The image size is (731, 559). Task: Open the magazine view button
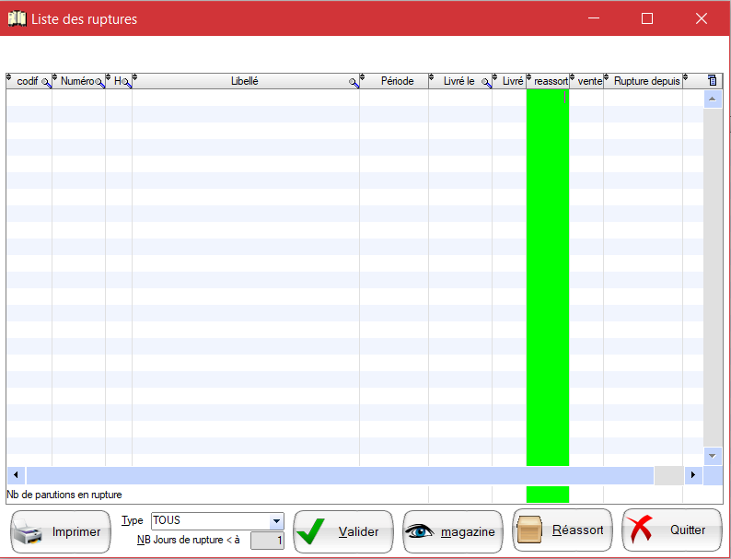pos(453,531)
